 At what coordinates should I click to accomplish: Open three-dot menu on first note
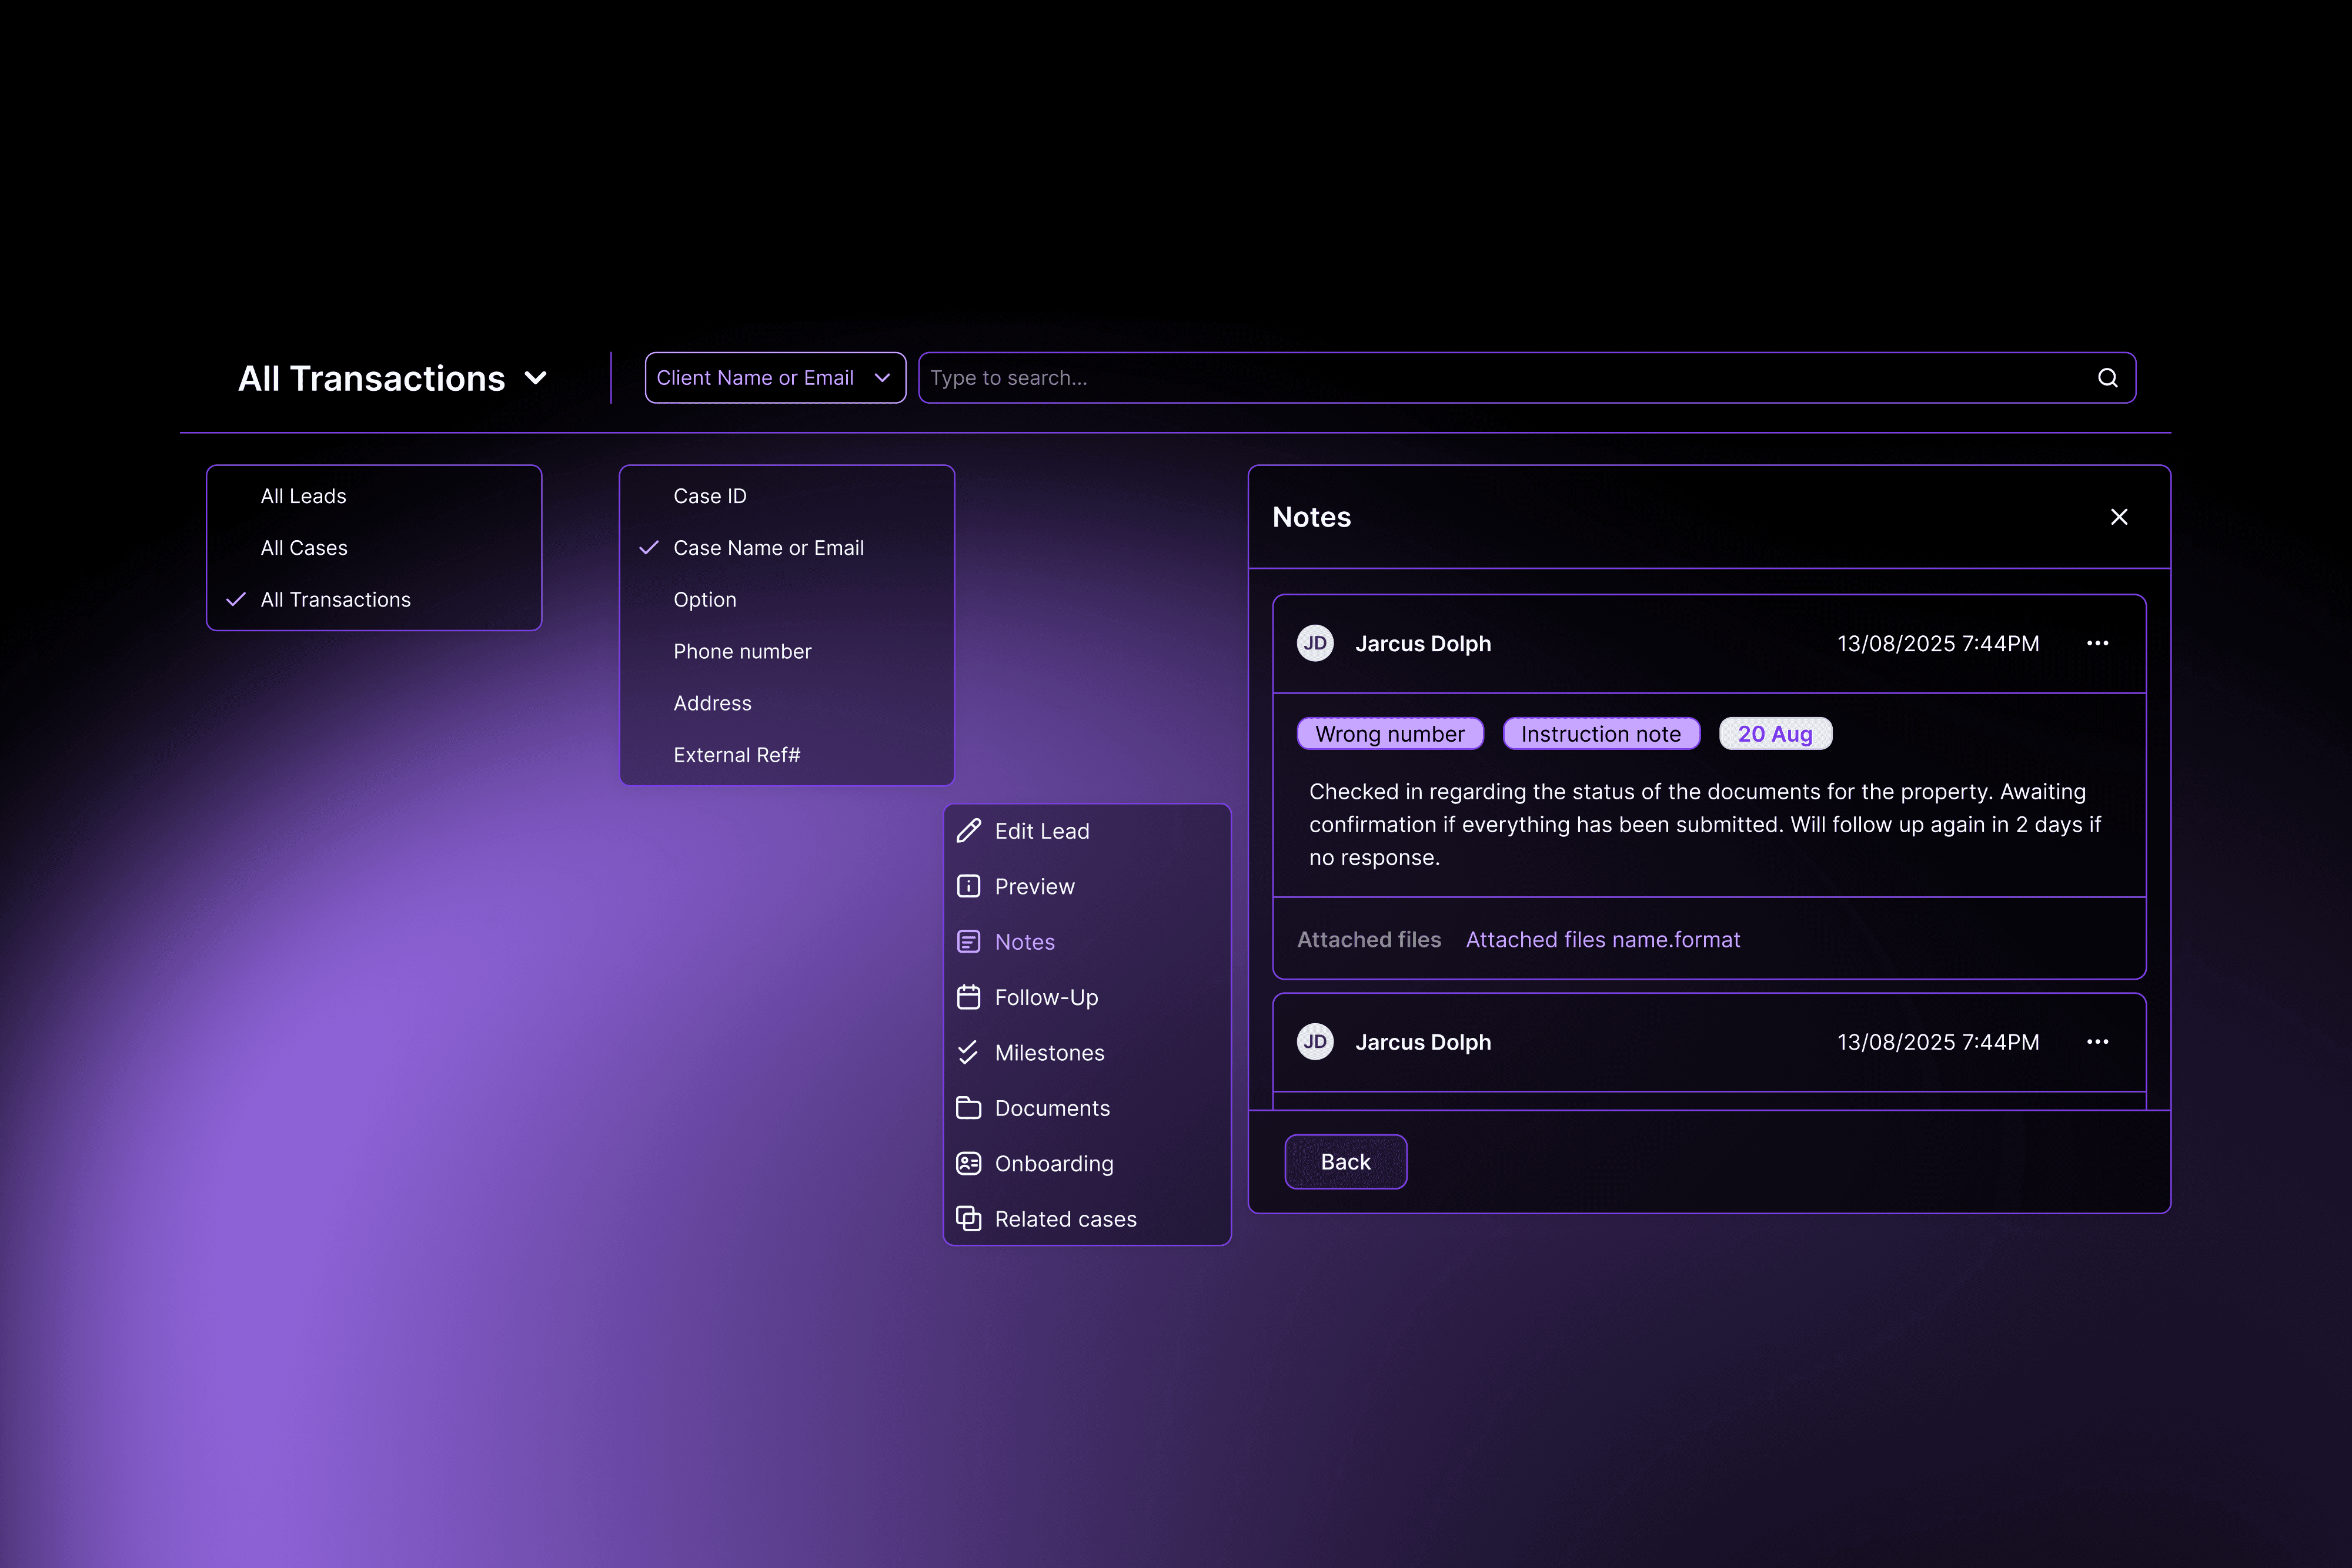tap(2097, 643)
